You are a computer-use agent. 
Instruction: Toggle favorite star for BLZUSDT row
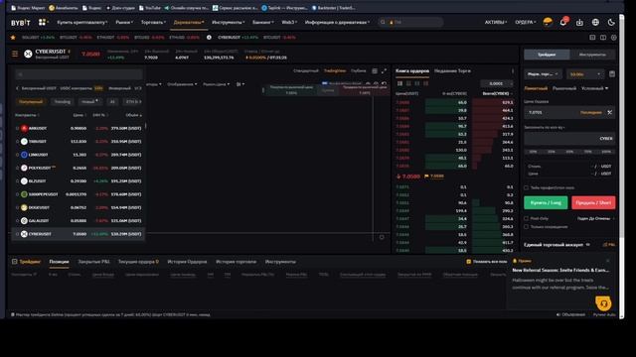coord(17,181)
